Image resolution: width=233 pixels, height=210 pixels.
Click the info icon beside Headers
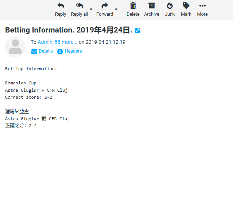[x=60, y=51]
